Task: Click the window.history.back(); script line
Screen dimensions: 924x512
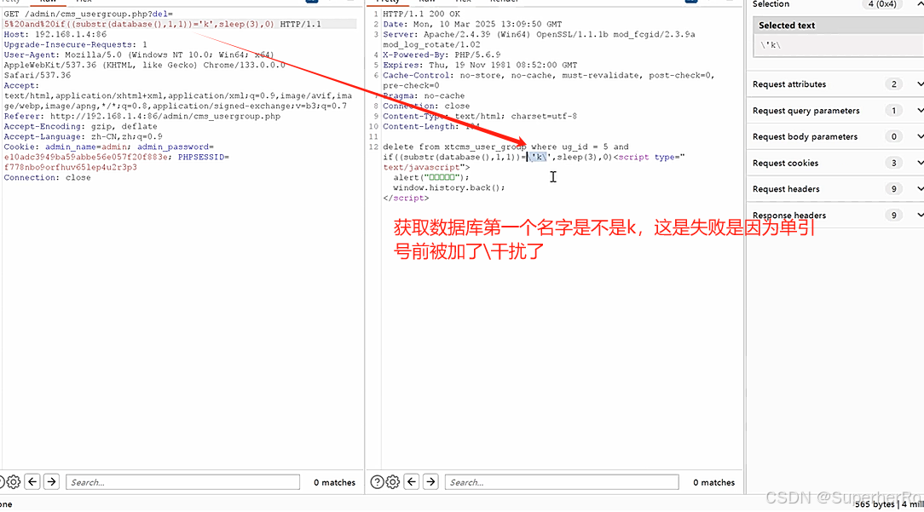Action: click(x=449, y=187)
